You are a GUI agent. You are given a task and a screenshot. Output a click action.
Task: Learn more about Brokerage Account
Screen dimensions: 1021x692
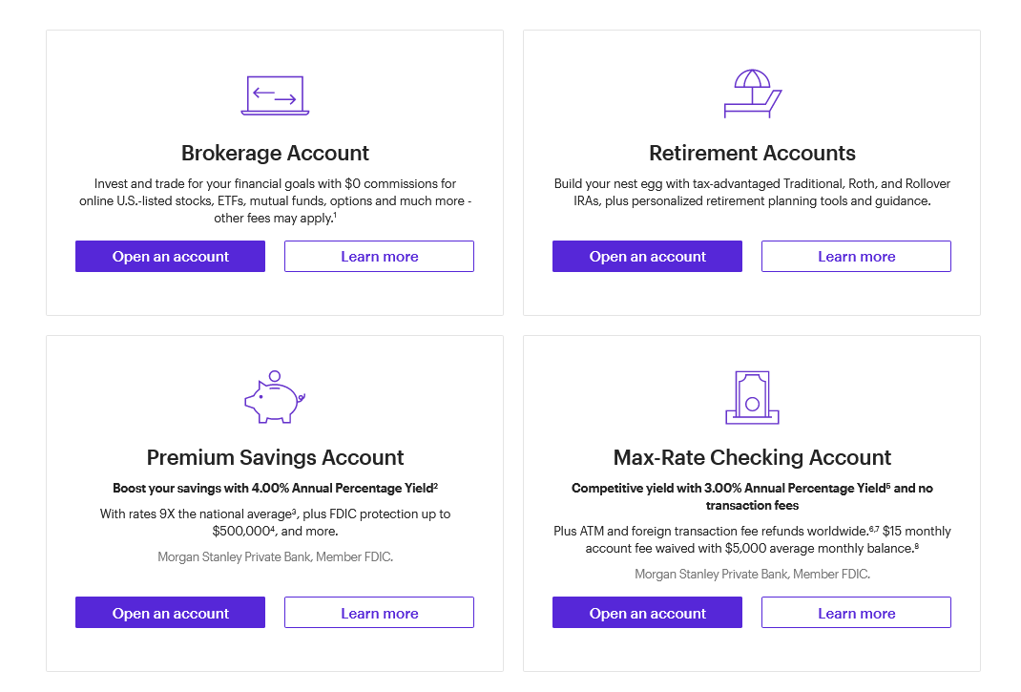coord(379,256)
